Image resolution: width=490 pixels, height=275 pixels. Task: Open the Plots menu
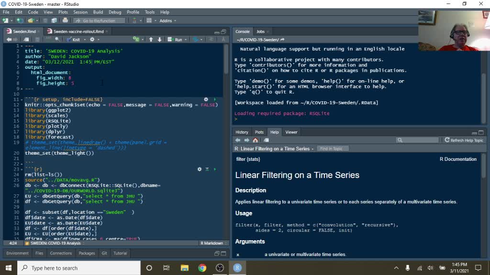63,12
